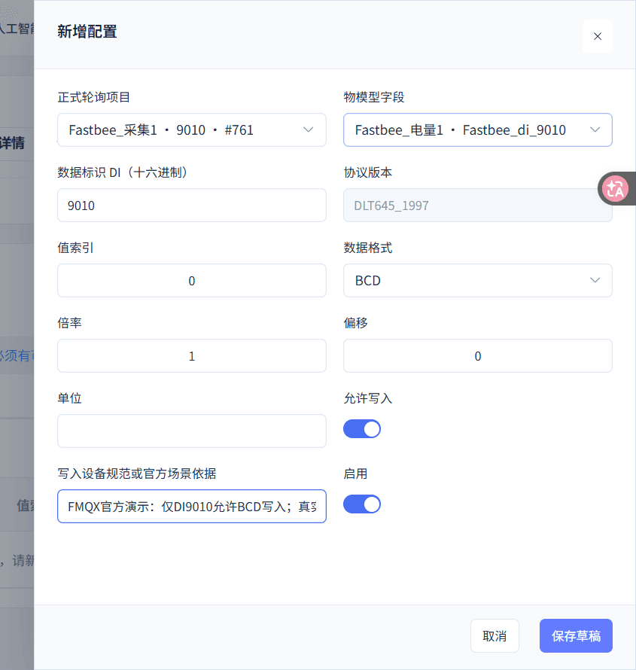Click the 值索引 input field

(192, 280)
